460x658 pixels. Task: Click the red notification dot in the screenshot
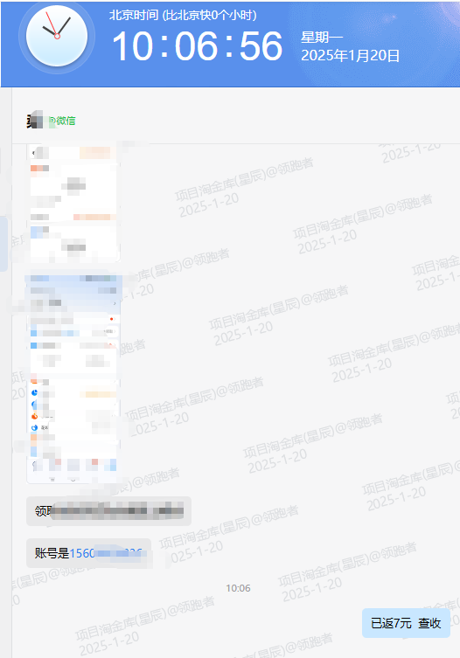[111, 319]
